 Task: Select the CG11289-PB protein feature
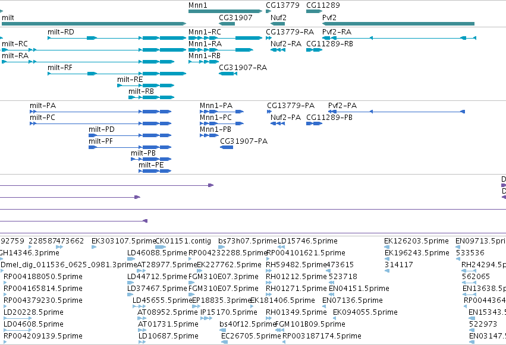pos(315,124)
